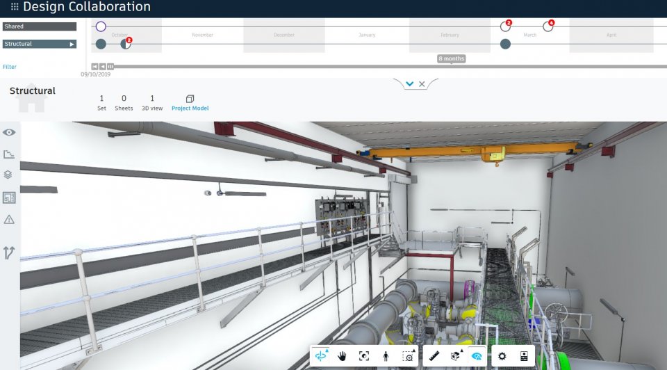
Task: Open the Issues warning triangle panel
Action: click(x=9, y=220)
